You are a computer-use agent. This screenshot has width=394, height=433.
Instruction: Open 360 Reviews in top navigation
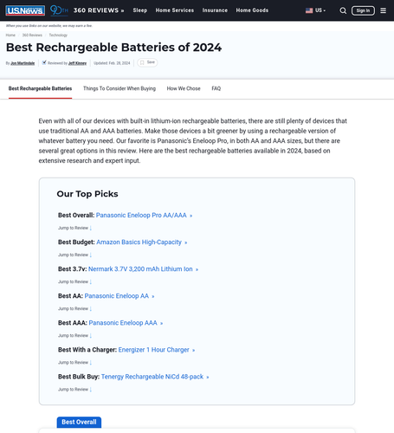[99, 10]
